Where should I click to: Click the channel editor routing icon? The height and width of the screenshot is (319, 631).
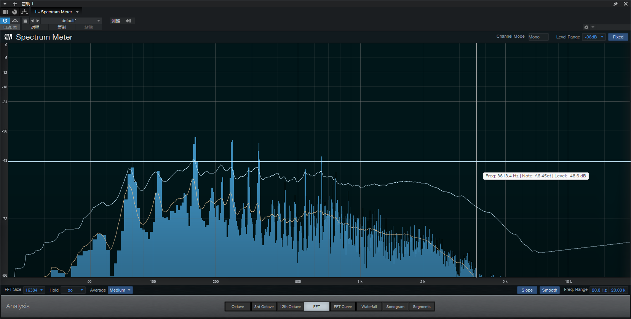25,12
